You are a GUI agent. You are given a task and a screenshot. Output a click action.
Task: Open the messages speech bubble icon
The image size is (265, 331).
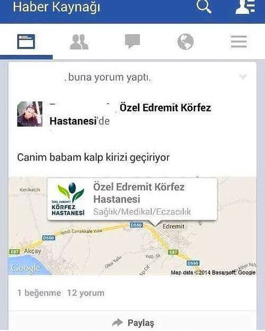(132, 41)
